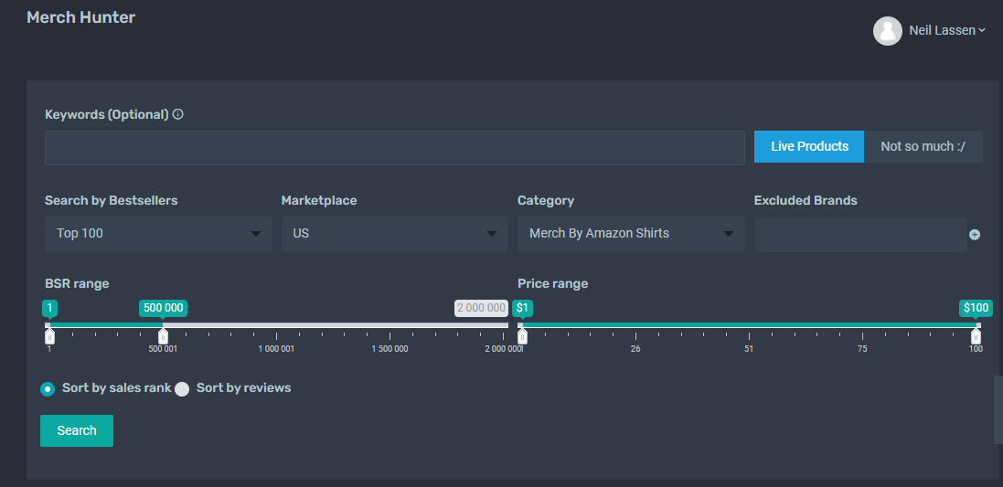
Task: Click the plus icon beside Excluded Brands
Action: (x=975, y=235)
